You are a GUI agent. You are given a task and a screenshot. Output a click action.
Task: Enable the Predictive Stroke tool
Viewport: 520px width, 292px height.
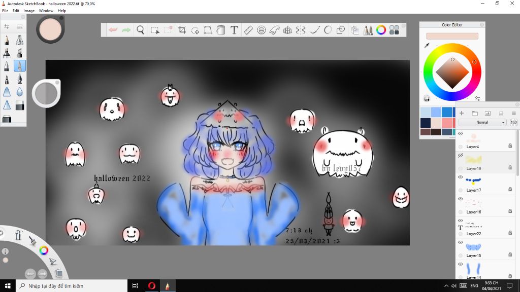tap(328, 30)
